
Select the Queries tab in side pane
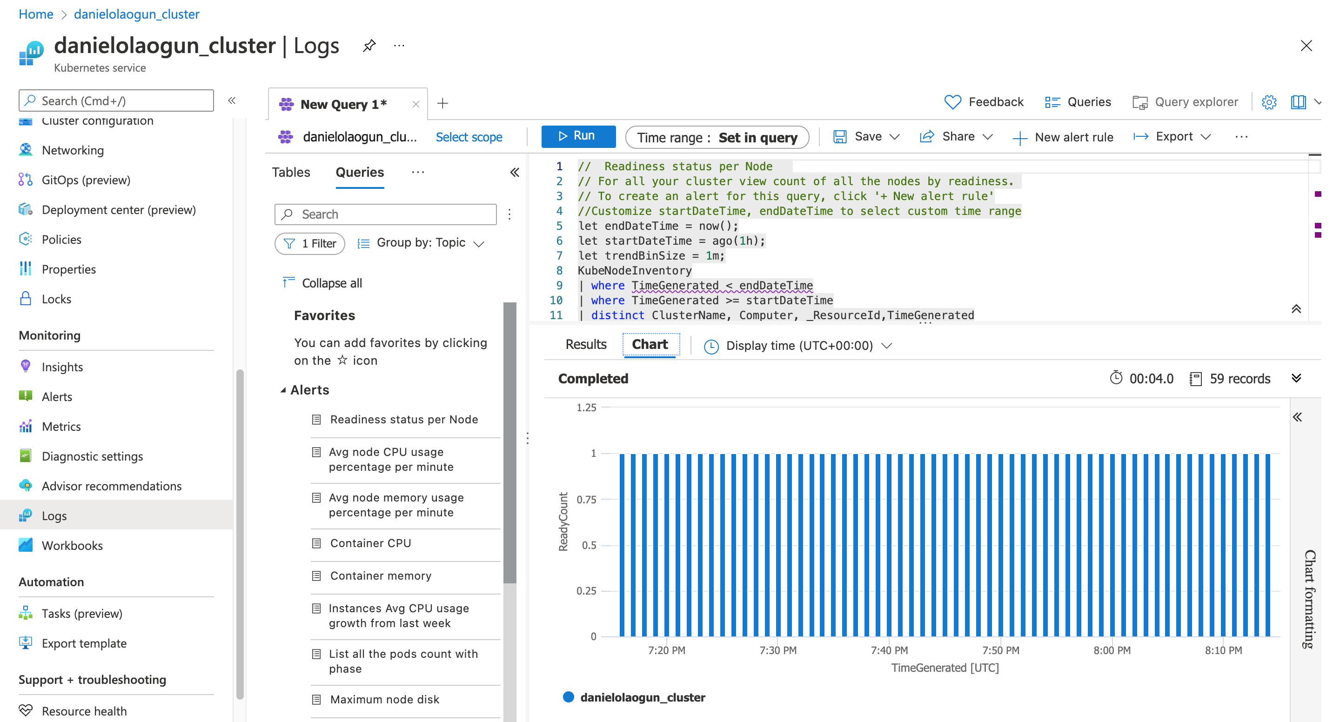tap(360, 172)
